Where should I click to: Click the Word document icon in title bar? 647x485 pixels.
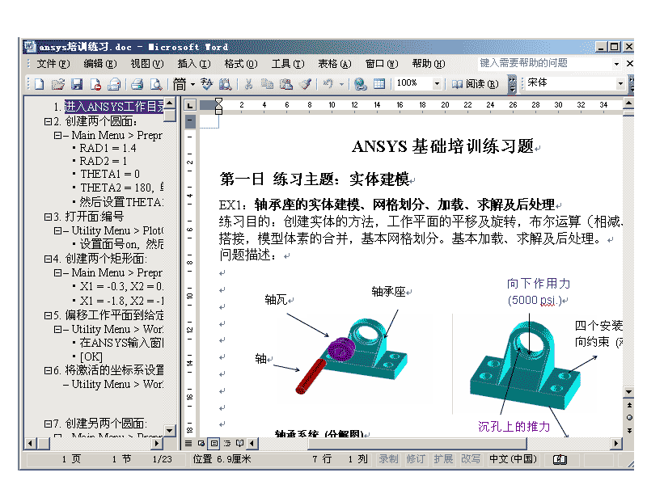pyautogui.click(x=29, y=47)
